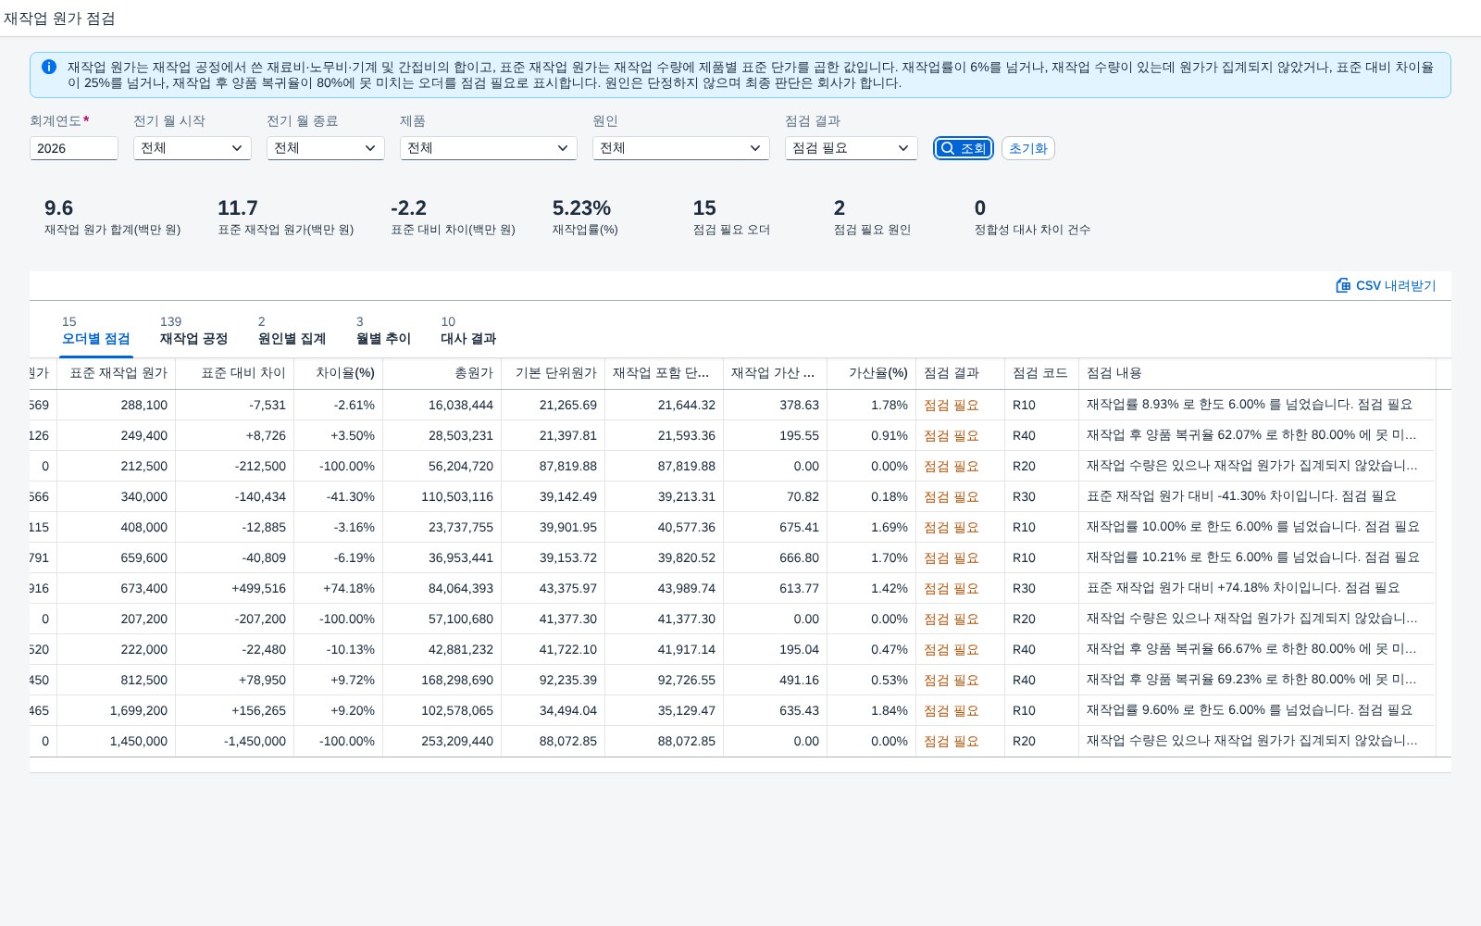
Task: Switch to the 재작업 공정 tab
Action: 193,331
